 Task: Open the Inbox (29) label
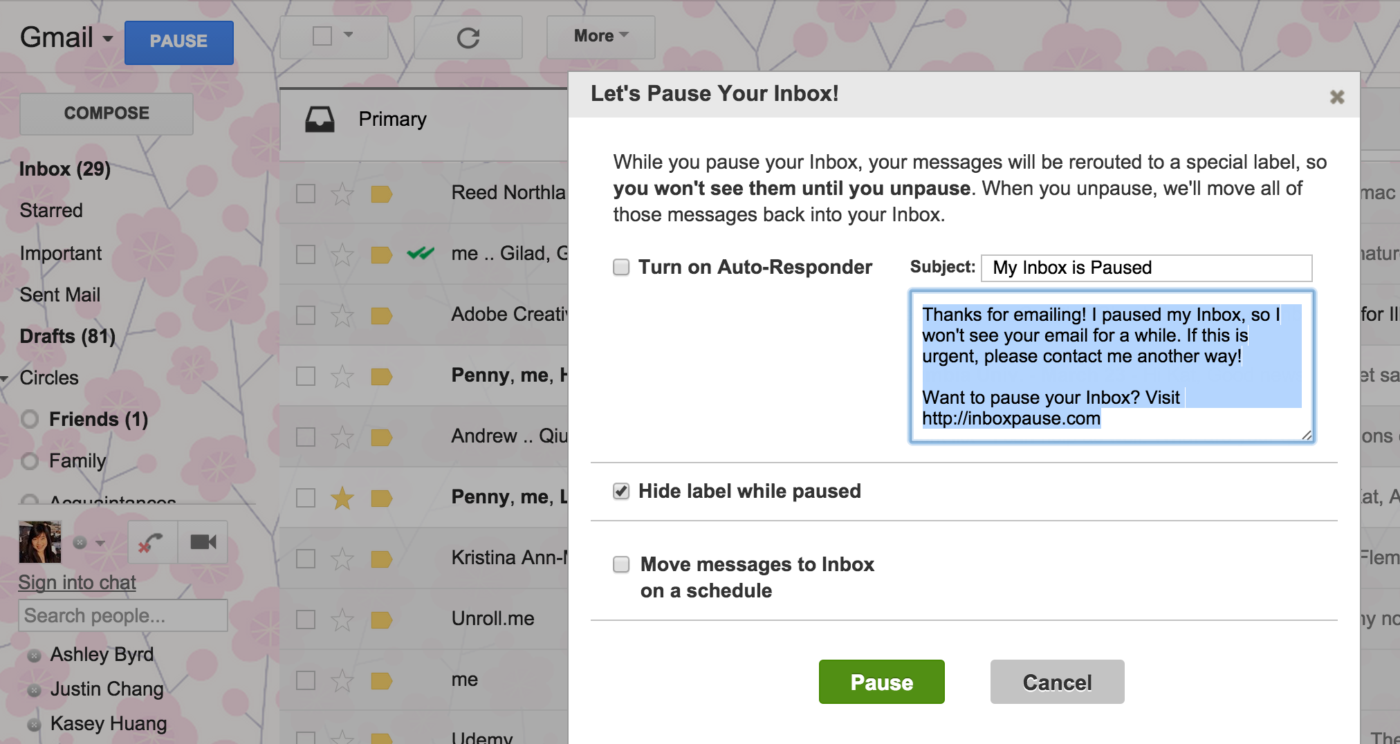65,169
